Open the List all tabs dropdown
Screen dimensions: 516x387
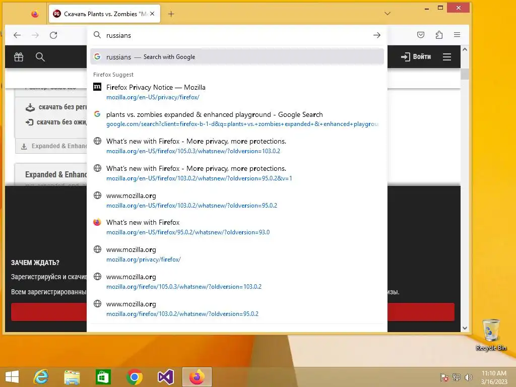[x=388, y=14]
